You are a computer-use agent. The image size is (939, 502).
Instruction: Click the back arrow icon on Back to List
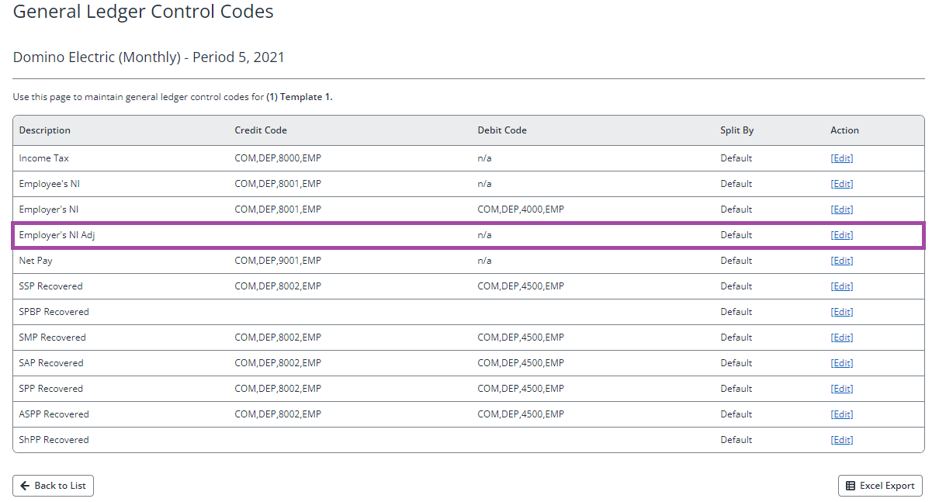pyautogui.click(x=25, y=485)
